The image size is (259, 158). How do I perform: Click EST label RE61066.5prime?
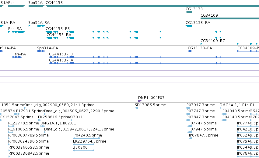point(23,129)
